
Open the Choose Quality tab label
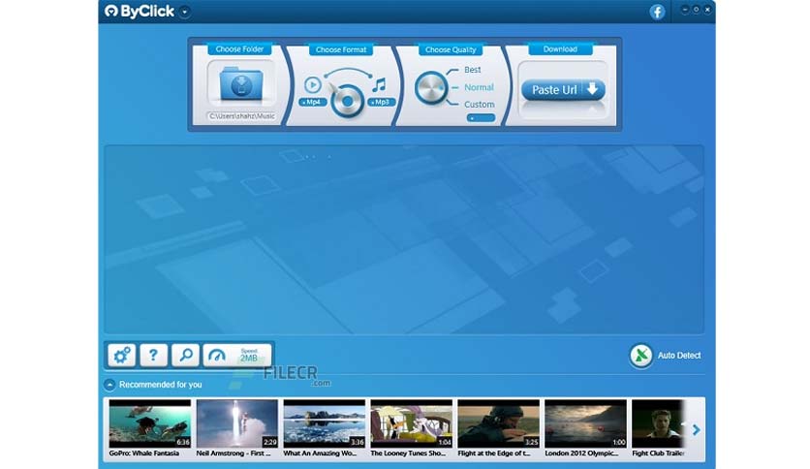click(x=451, y=49)
